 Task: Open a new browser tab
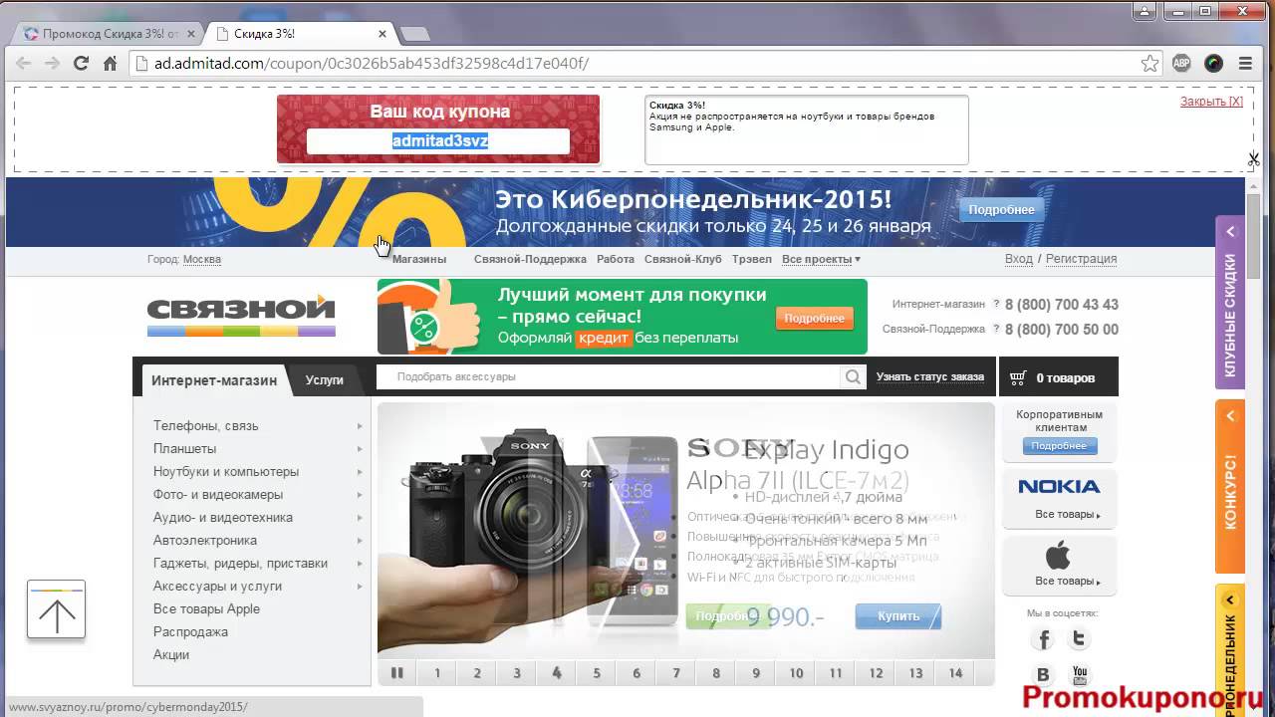coord(414,34)
